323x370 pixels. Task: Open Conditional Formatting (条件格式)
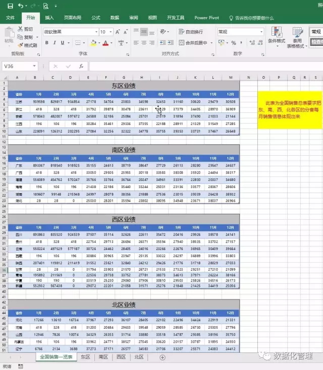277,36
